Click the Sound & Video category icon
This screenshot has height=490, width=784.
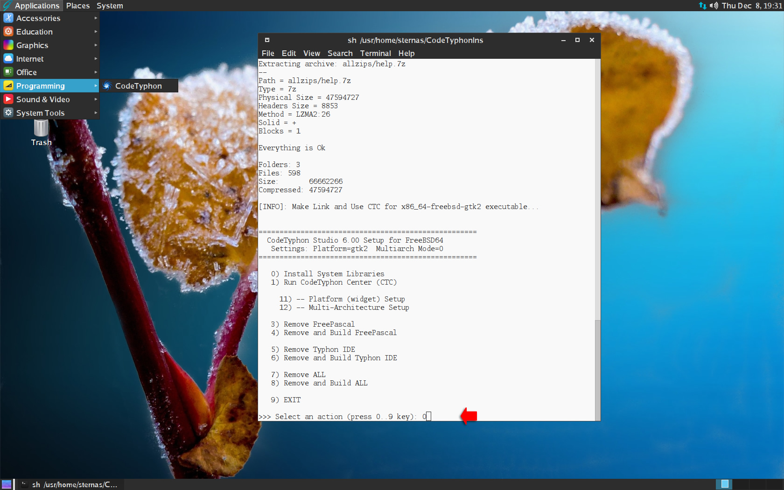(x=8, y=99)
